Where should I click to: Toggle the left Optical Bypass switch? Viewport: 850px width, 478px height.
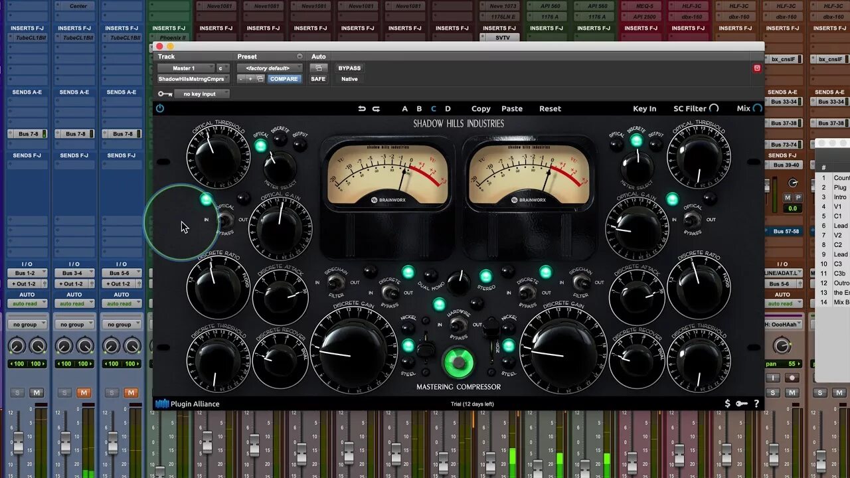point(226,220)
